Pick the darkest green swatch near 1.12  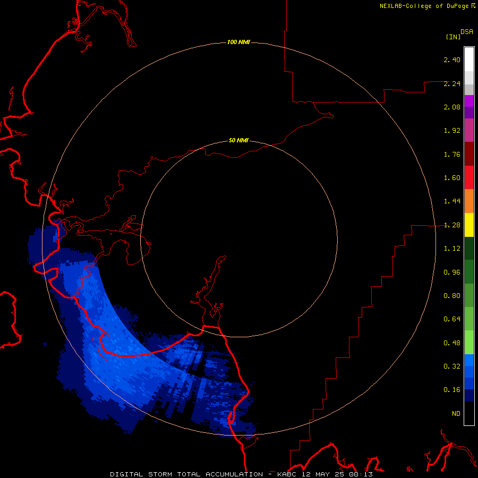pyautogui.click(x=469, y=248)
